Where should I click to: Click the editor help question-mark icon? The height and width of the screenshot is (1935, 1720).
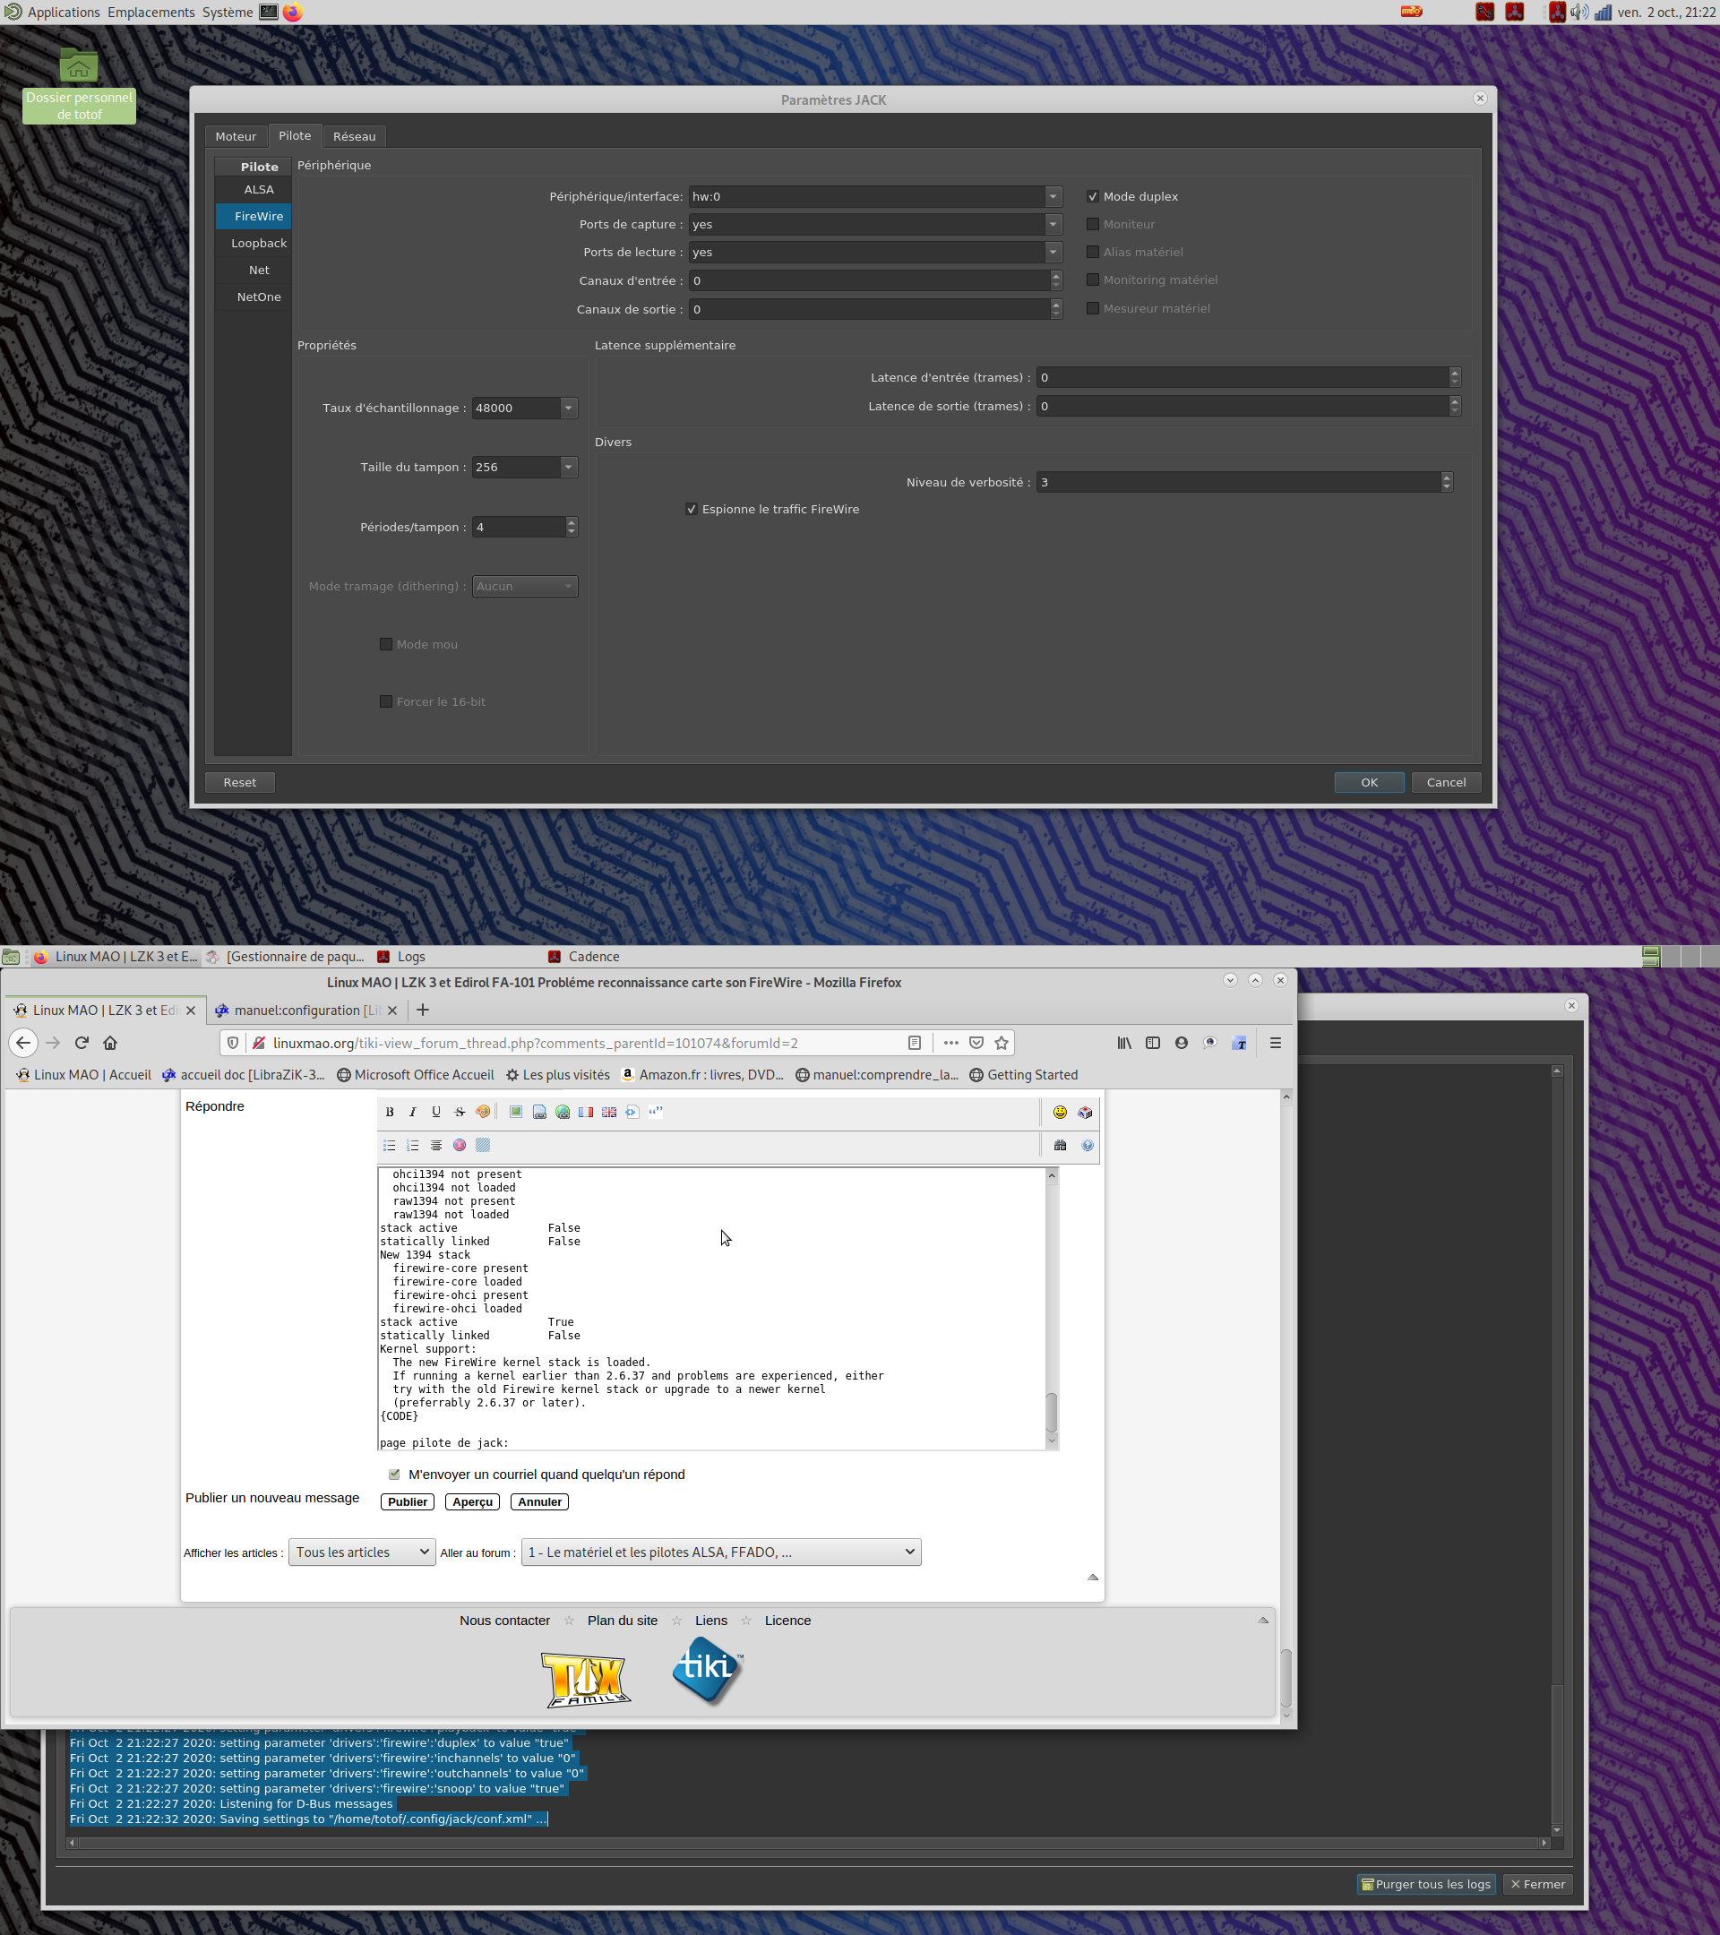1088,1146
